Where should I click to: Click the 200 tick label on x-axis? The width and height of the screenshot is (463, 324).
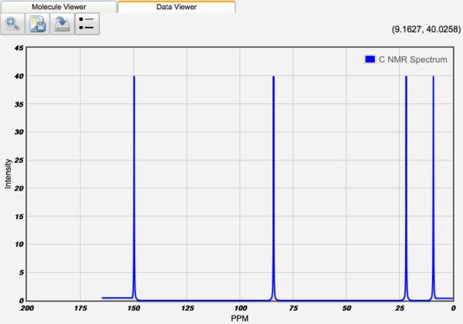pos(28,309)
